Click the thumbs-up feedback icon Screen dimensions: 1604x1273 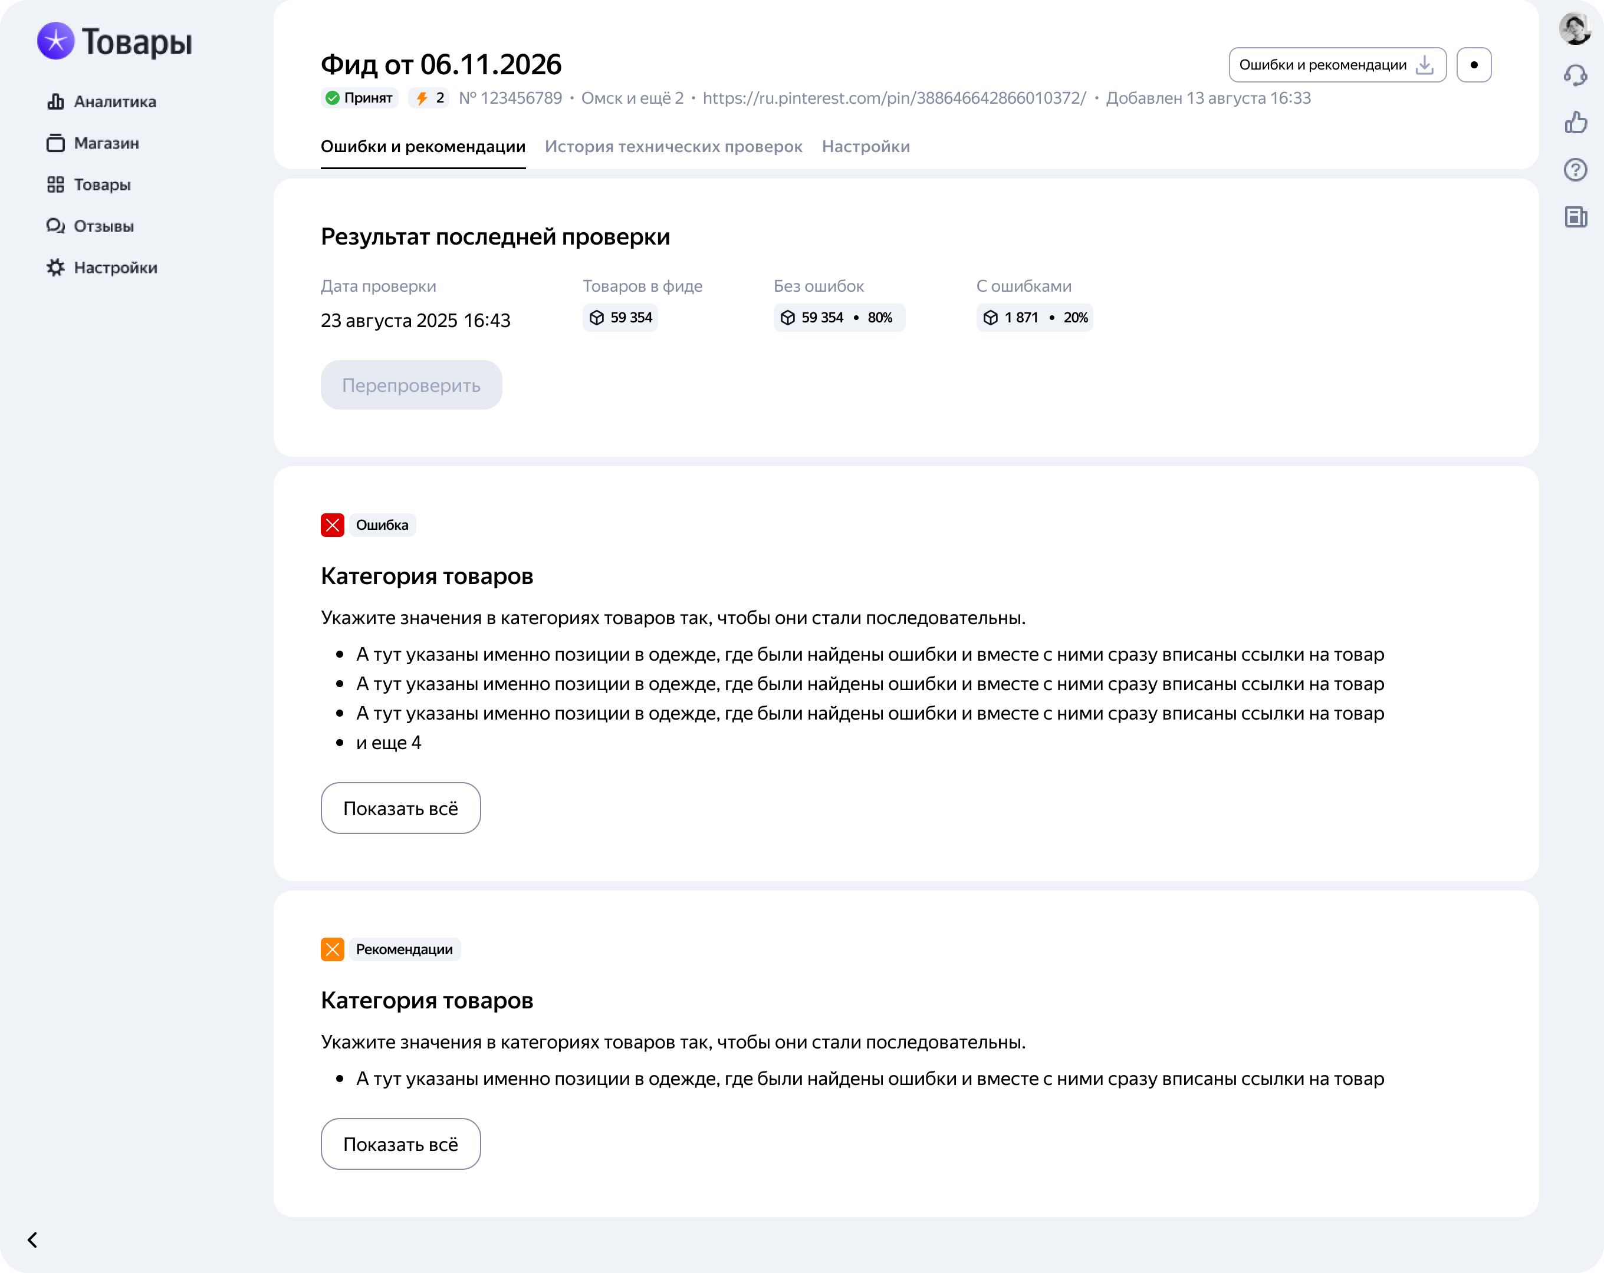point(1575,123)
